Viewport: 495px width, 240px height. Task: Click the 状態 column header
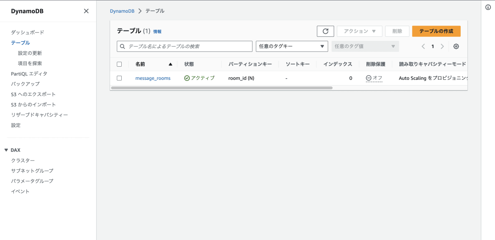[189, 64]
